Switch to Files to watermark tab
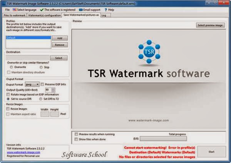 [15, 15]
